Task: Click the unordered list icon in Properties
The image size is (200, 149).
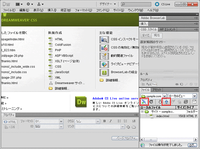Action: [x=119, y=121]
